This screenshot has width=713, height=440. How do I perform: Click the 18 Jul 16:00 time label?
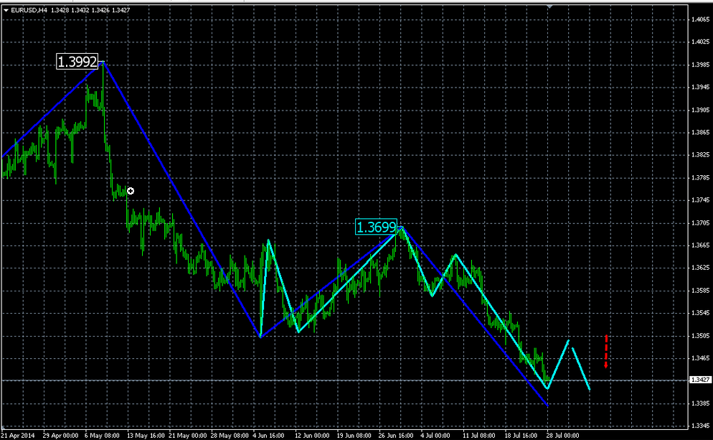(x=521, y=436)
